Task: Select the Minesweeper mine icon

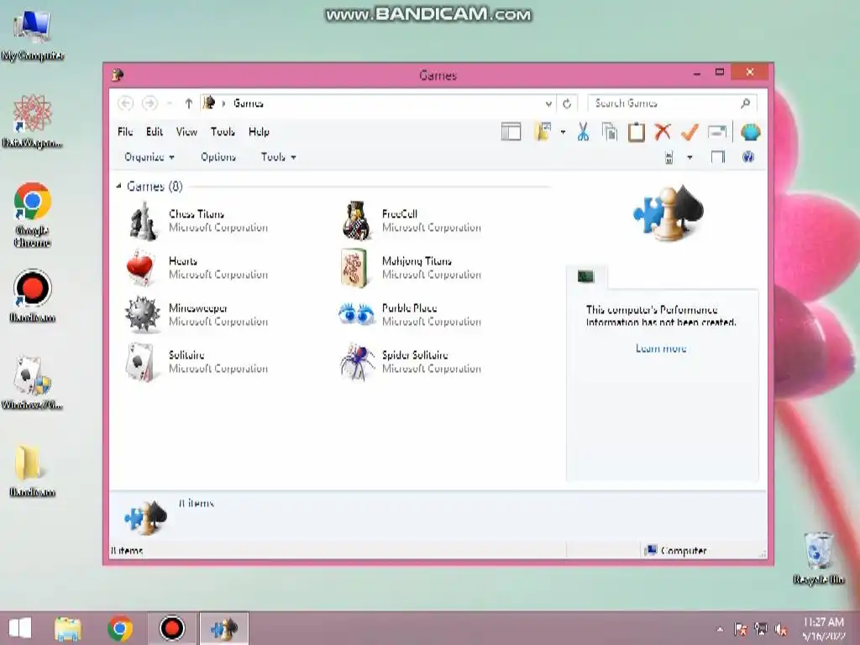Action: click(142, 315)
